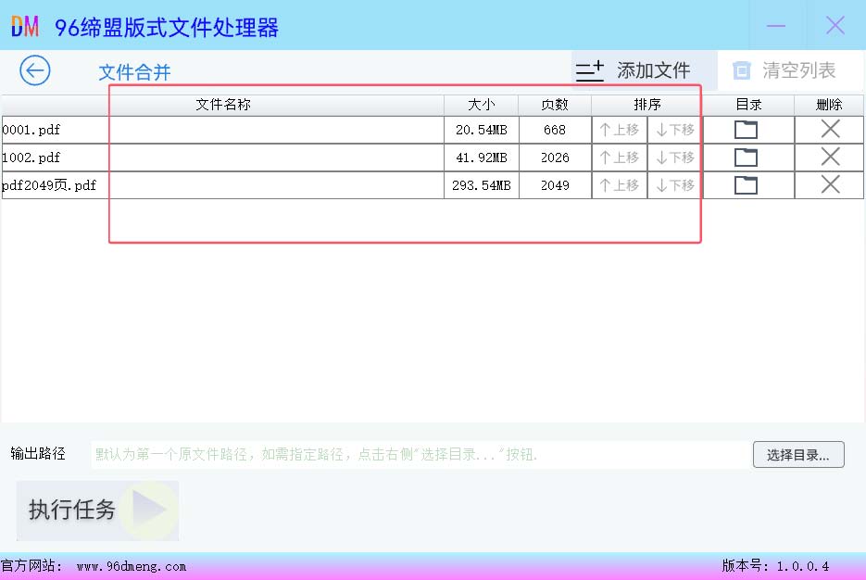
Task: Click the 页数 column header
Action: 555,105
